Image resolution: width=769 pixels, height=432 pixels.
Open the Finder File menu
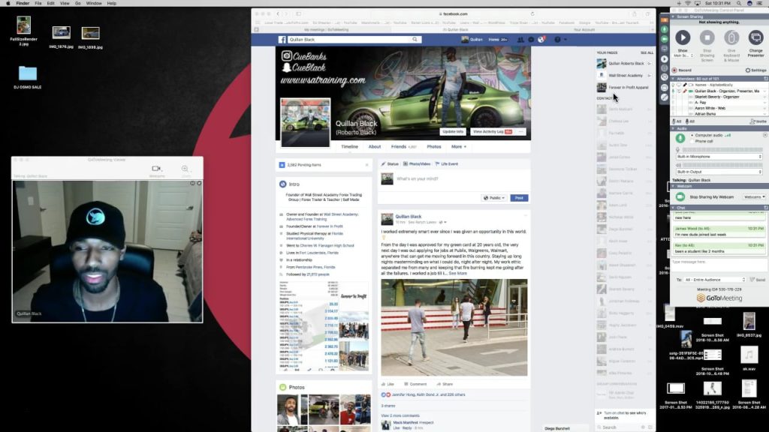click(38, 4)
